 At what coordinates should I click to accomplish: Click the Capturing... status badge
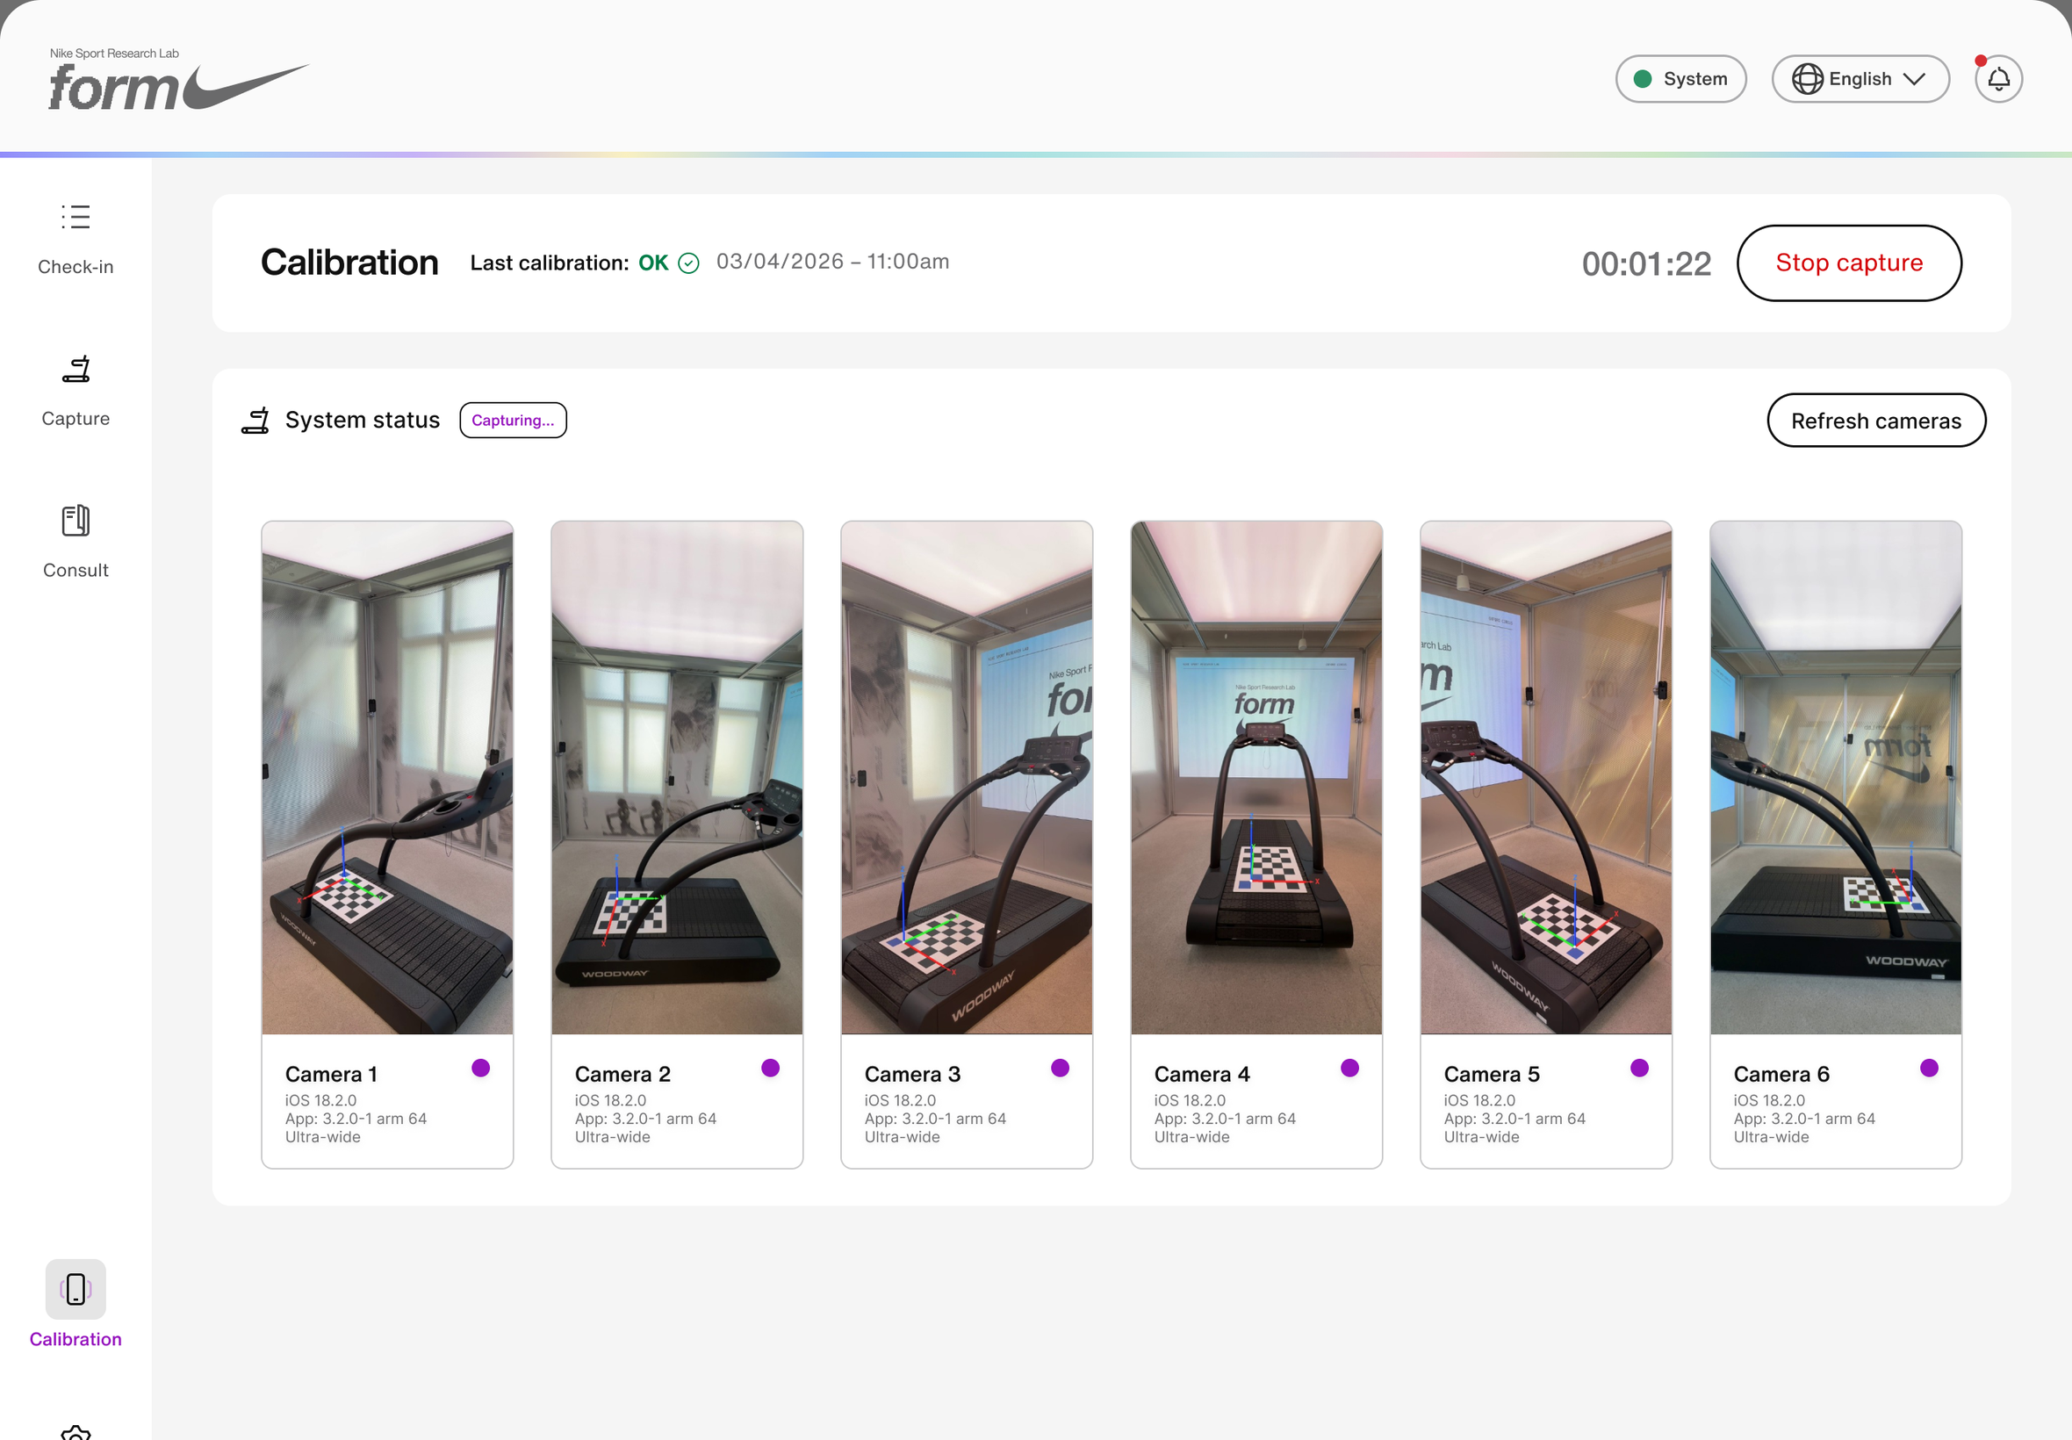[x=514, y=421]
